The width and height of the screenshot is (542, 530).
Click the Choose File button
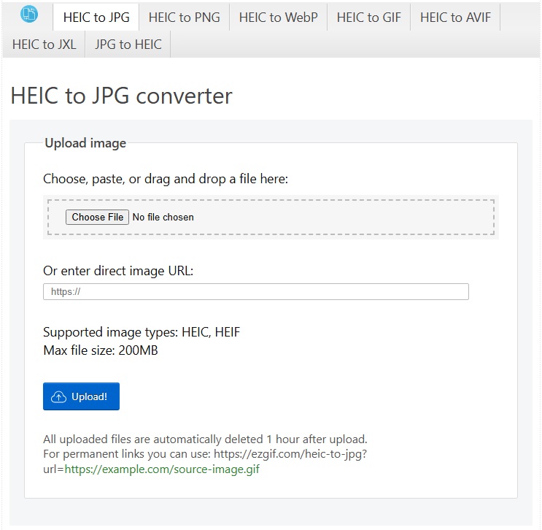[x=97, y=218]
